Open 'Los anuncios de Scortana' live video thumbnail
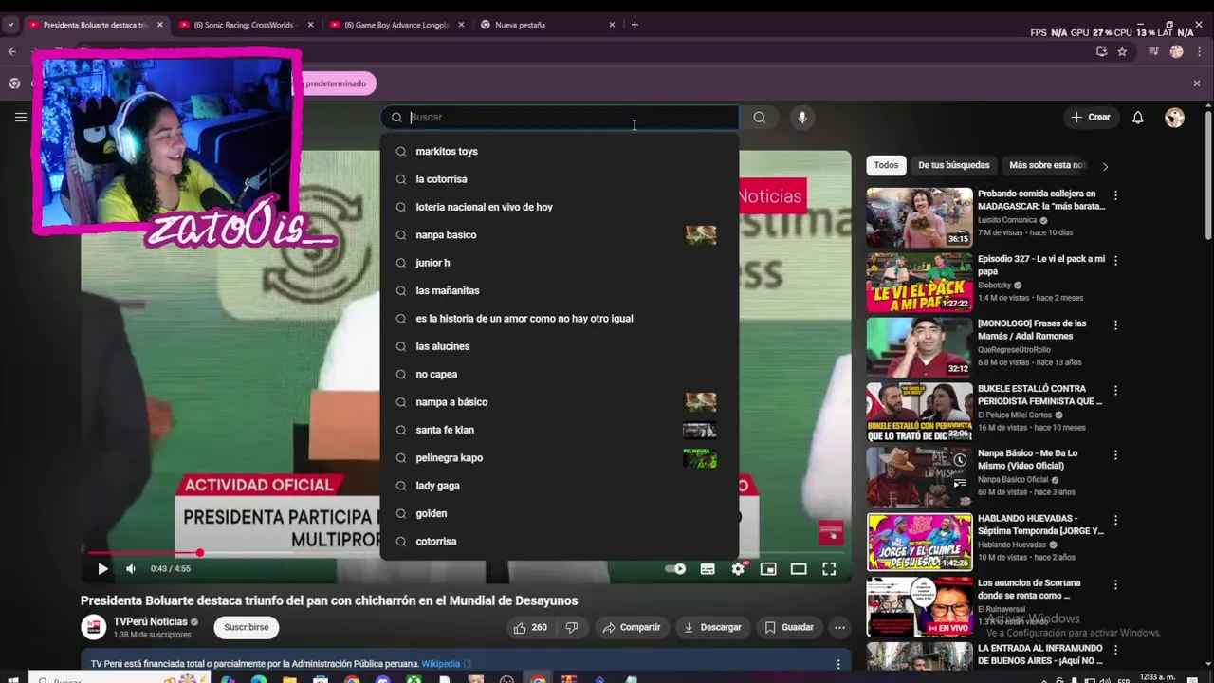1214x683 pixels. click(x=919, y=607)
